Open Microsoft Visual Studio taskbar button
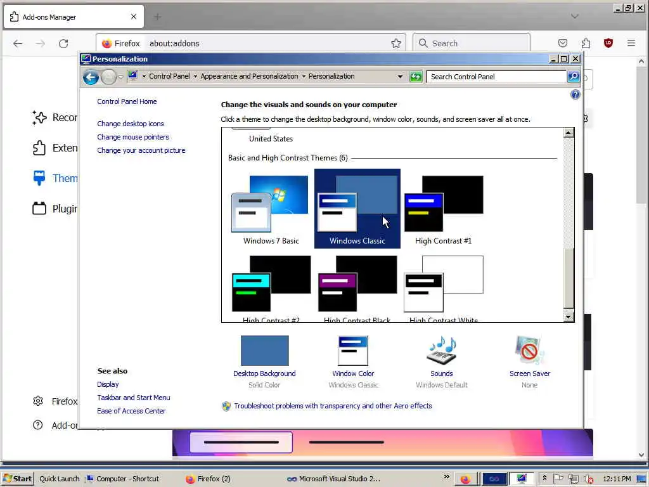This screenshot has width=649, height=487. [333, 479]
